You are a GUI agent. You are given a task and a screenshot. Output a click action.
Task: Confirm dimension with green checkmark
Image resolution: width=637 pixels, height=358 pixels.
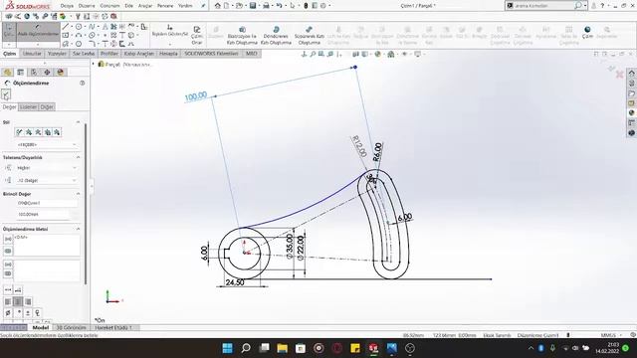tap(6, 95)
